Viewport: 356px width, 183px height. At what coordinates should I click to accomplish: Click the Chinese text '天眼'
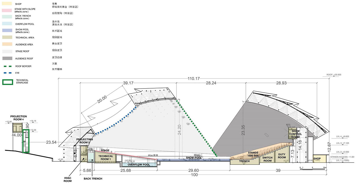[x=54, y=63]
